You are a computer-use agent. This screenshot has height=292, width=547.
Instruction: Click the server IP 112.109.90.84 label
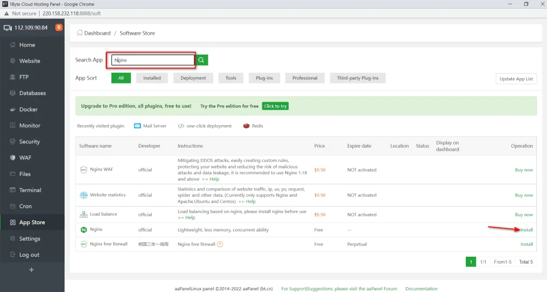coord(30,28)
